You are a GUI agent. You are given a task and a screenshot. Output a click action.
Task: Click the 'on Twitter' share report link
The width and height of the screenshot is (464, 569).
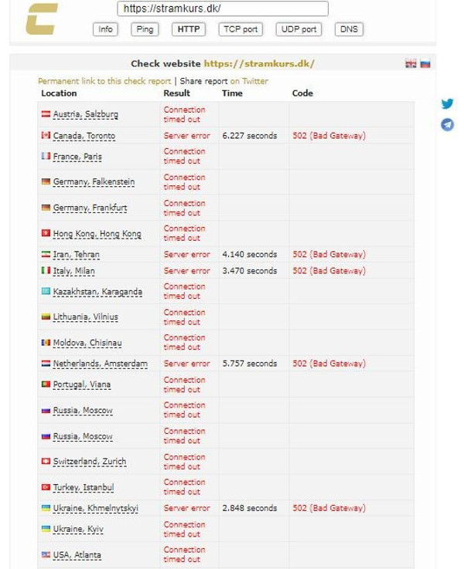point(249,81)
